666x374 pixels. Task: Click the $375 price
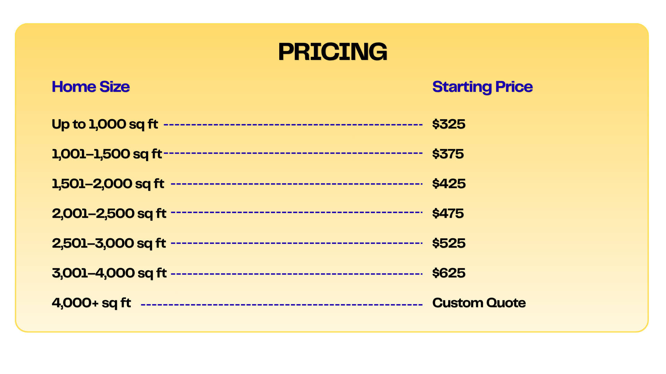(x=448, y=154)
